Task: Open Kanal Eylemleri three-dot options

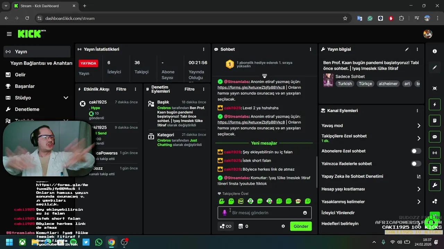Action: coord(417,111)
